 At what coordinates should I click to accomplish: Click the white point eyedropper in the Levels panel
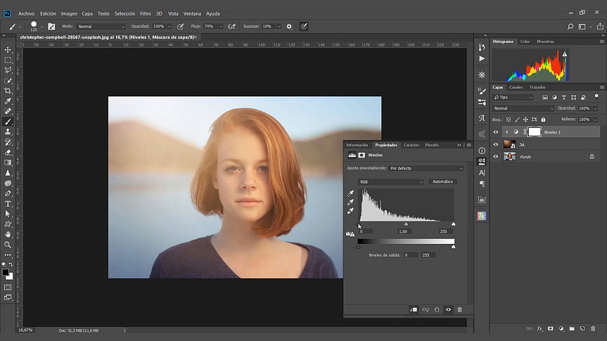point(350,211)
